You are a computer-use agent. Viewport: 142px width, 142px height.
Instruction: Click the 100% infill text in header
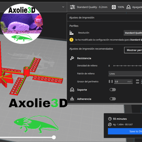[x=121, y=7]
